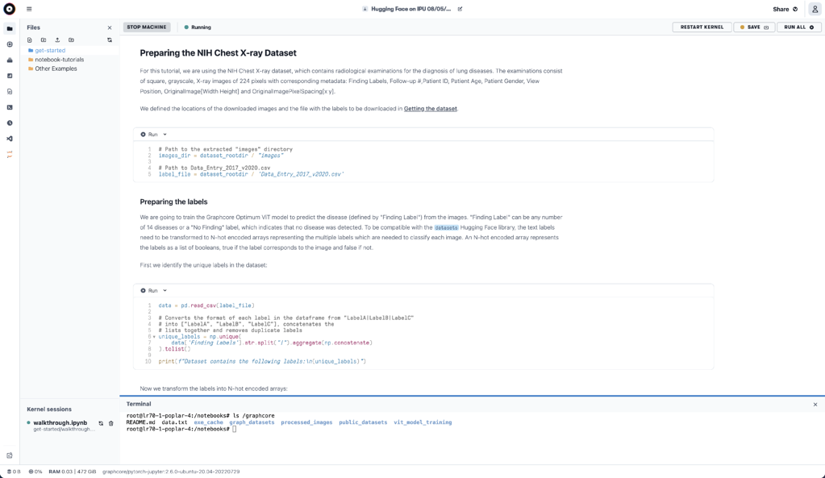Refresh the Files panel listing
Viewport: 825px width, 478px height.
point(110,39)
